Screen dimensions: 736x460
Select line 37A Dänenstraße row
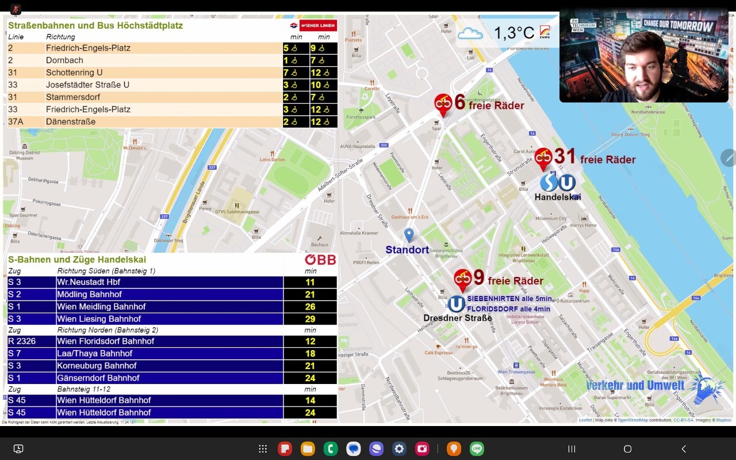(x=172, y=122)
